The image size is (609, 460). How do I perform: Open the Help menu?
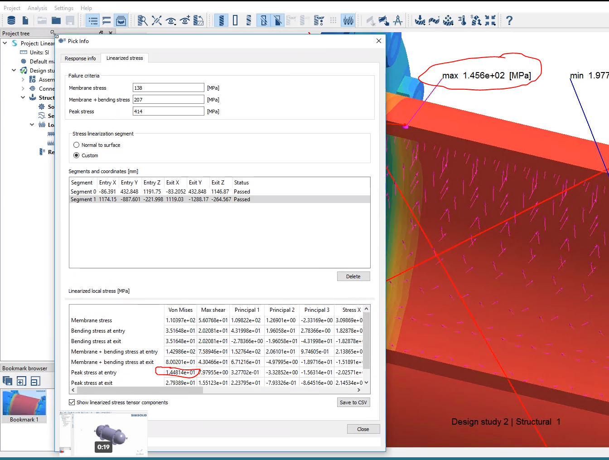pyautogui.click(x=86, y=8)
